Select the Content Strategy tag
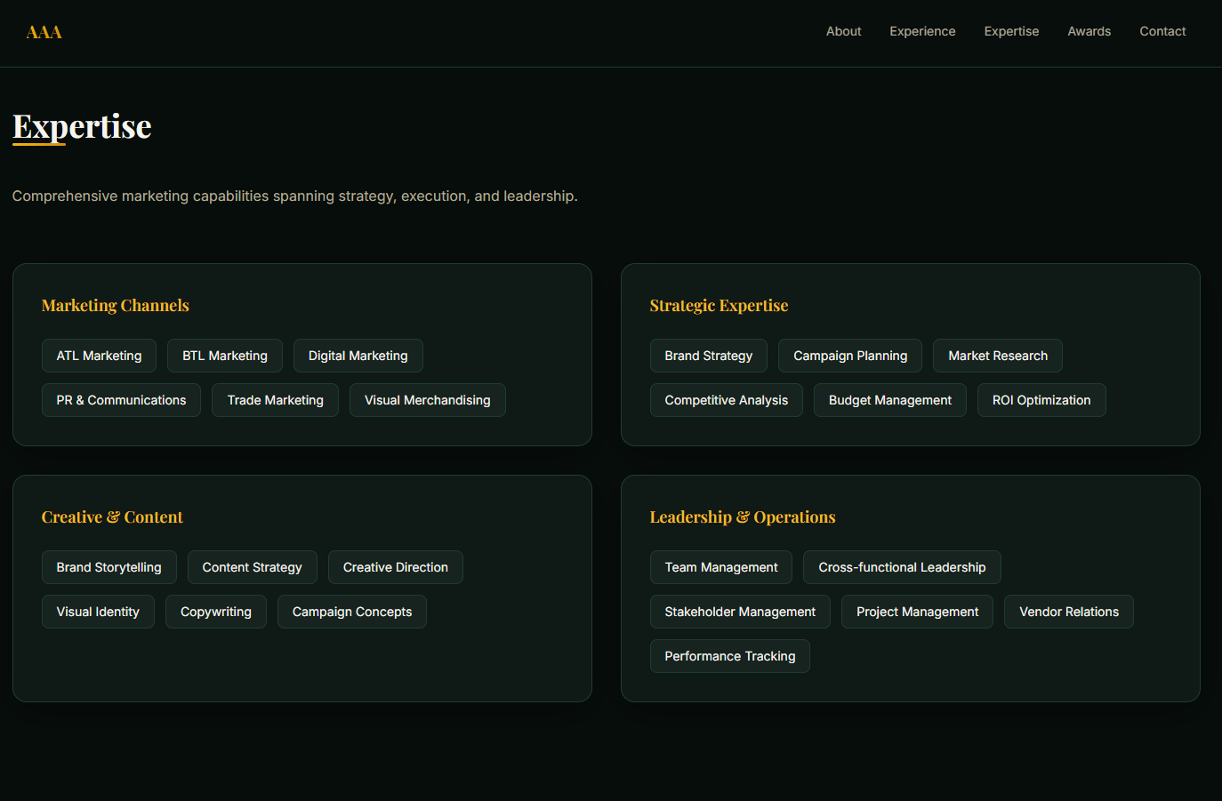The width and height of the screenshot is (1222, 801). (253, 567)
